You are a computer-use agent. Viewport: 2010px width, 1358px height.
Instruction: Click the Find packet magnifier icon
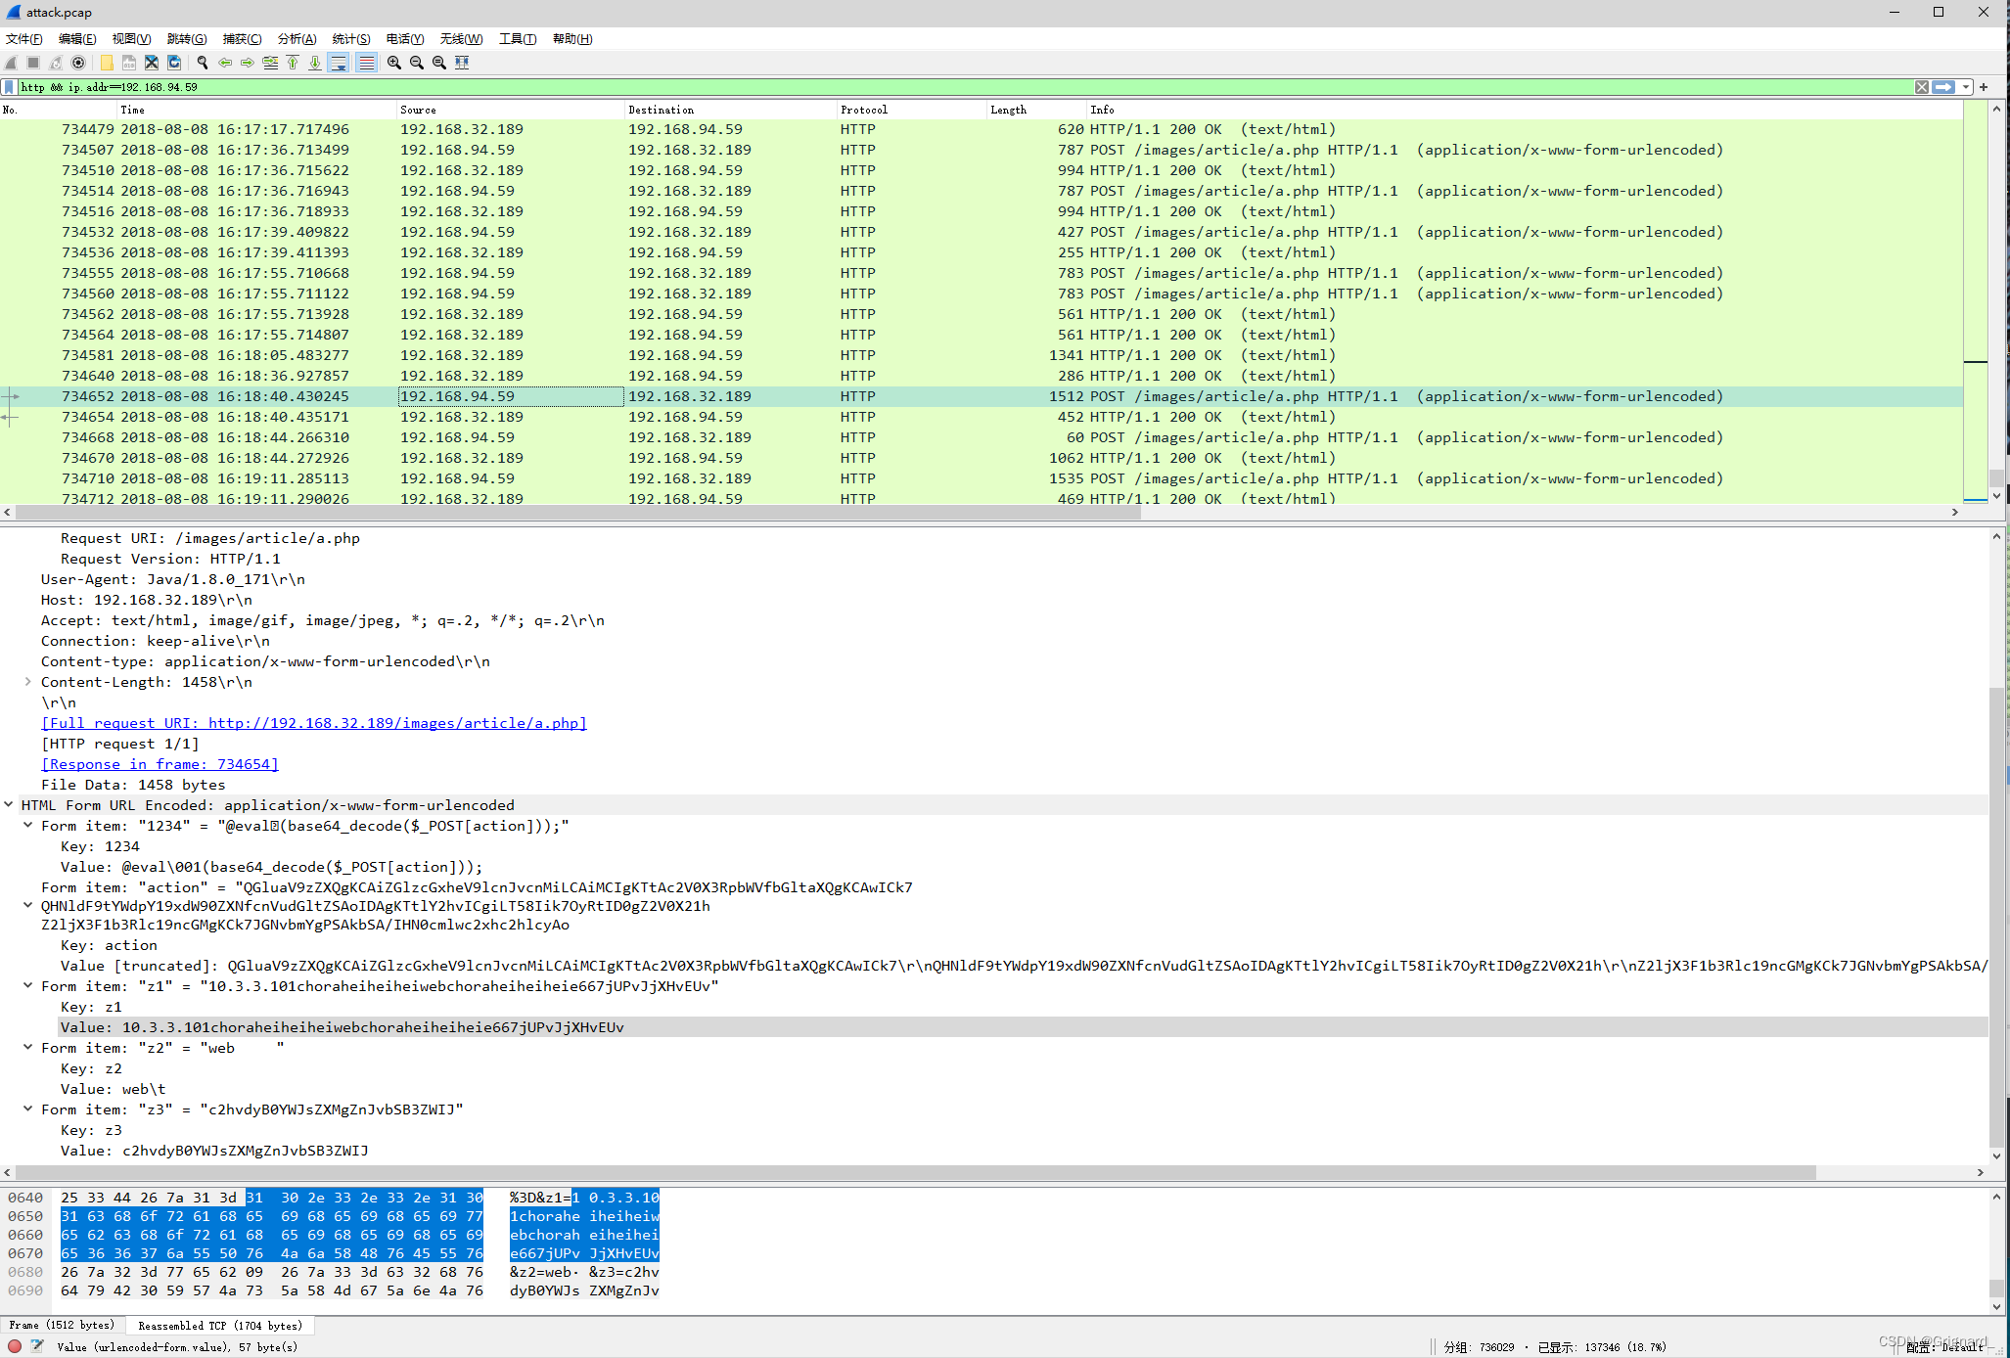click(203, 63)
